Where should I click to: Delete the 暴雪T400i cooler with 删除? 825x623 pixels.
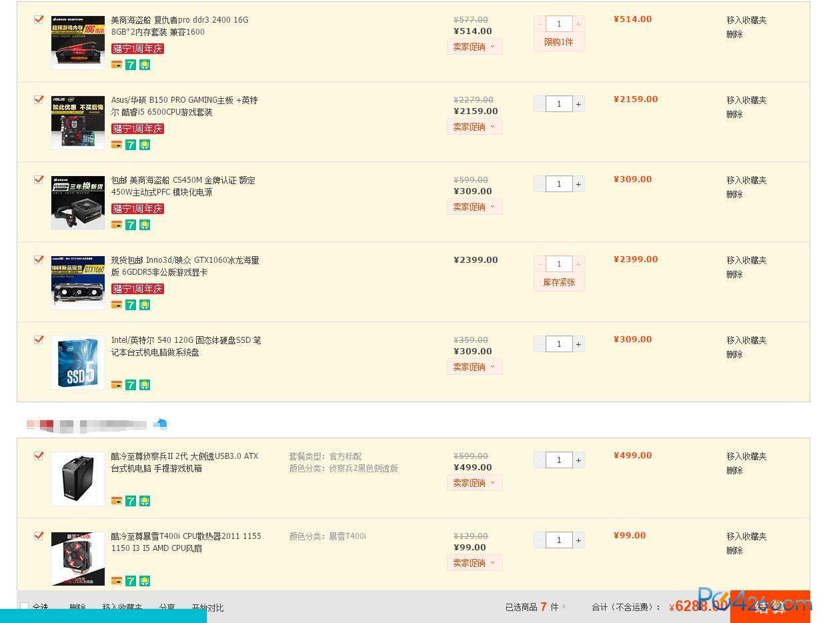tap(734, 550)
